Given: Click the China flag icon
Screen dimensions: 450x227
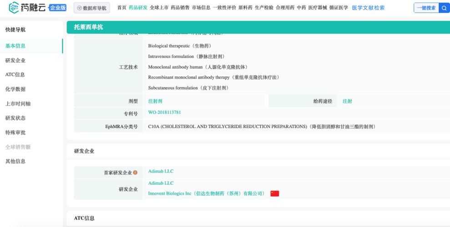Looking at the screenshot, I should (x=275, y=193).
